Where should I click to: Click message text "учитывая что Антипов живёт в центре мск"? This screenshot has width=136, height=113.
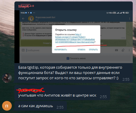[57, 95]
